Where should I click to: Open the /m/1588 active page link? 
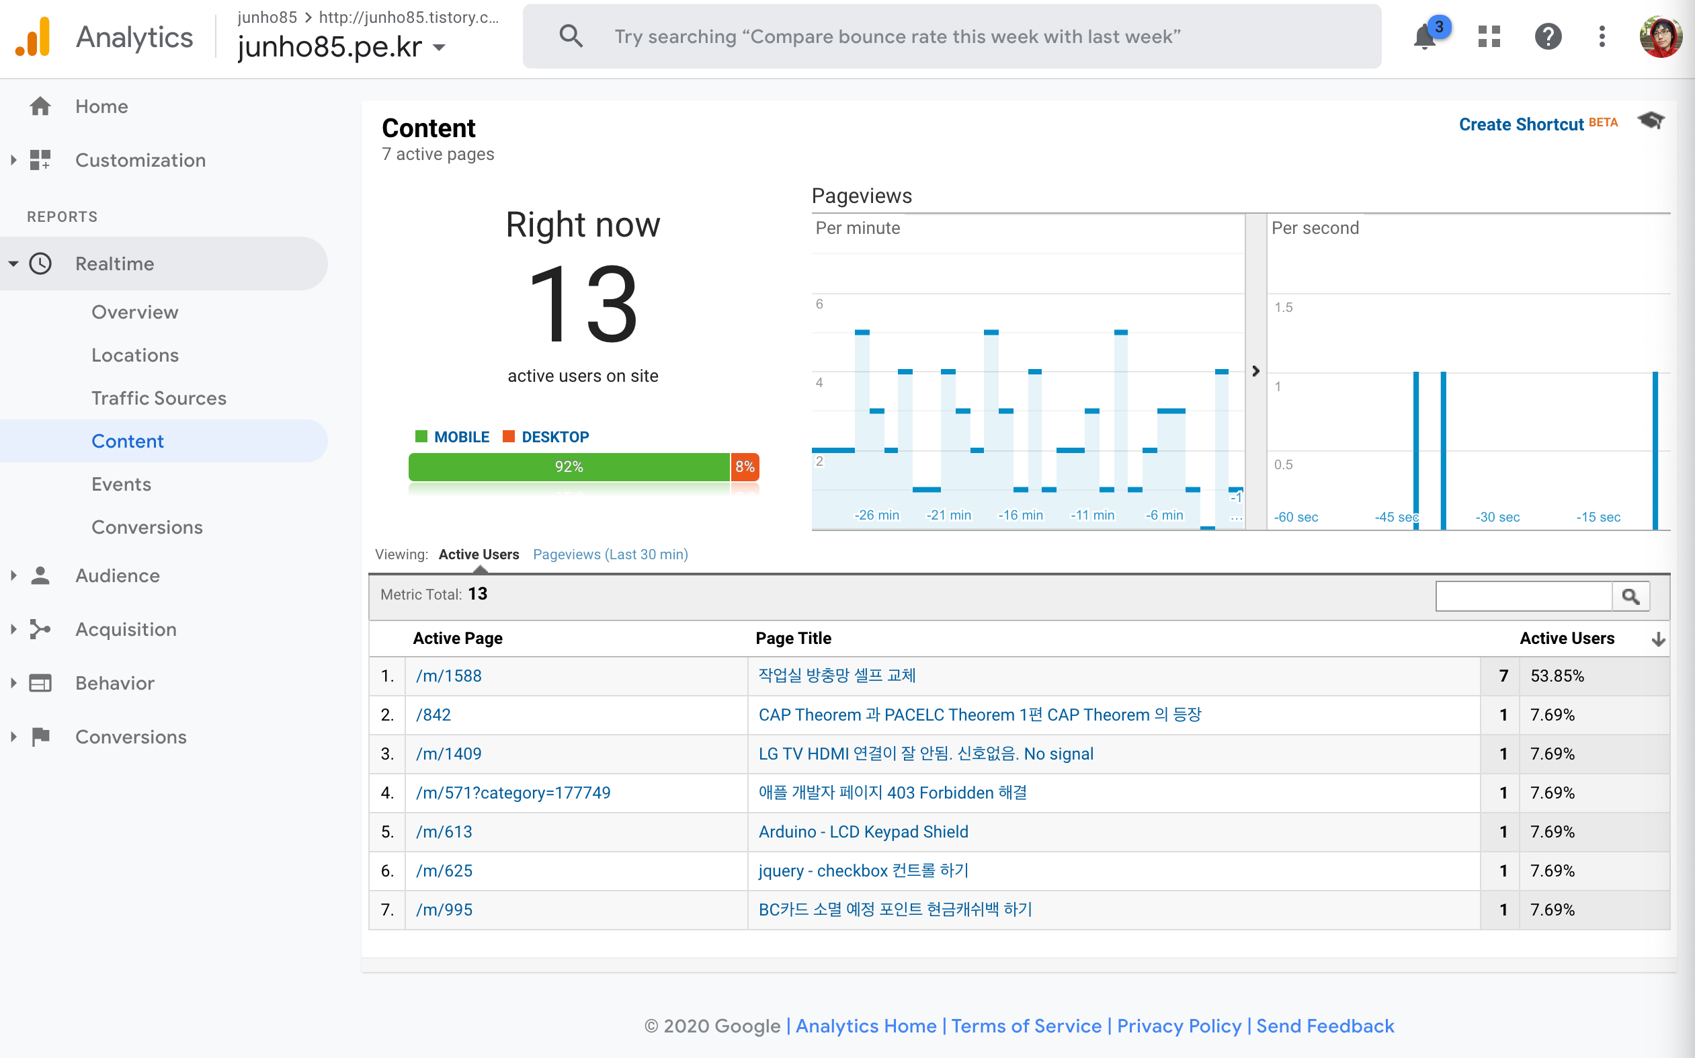click(x=448, y=676)
